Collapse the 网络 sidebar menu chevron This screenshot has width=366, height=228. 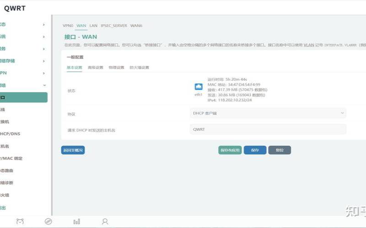tap(44, 85)
